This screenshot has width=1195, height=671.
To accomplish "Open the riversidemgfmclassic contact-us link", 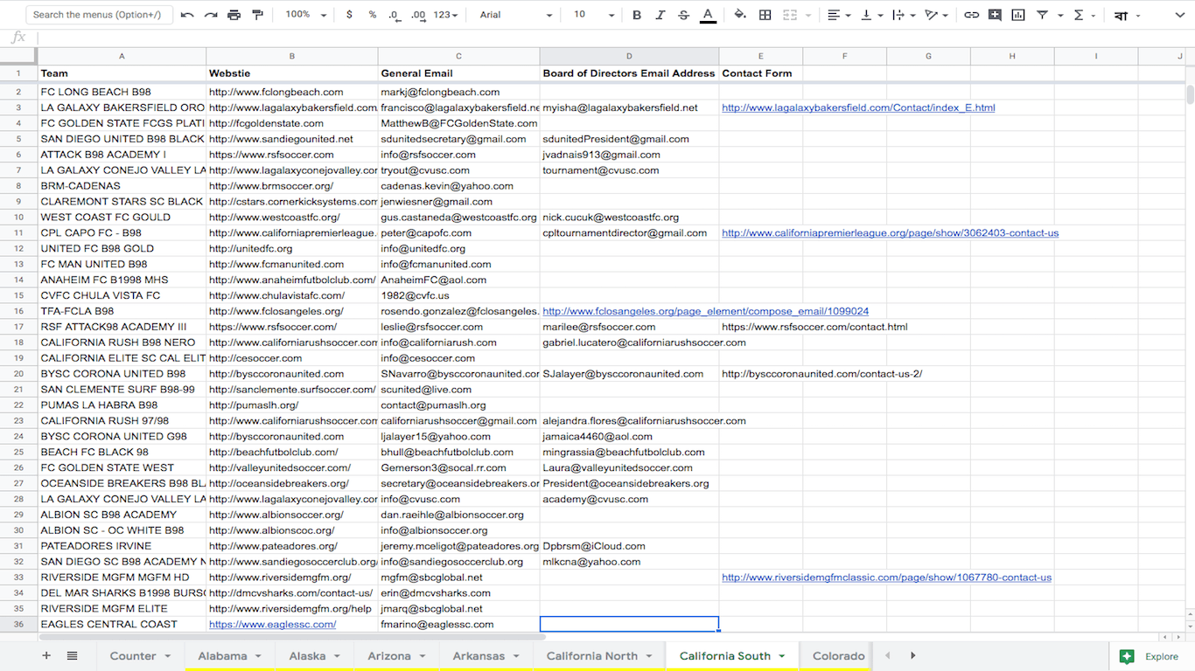I will tap(886, 578).
